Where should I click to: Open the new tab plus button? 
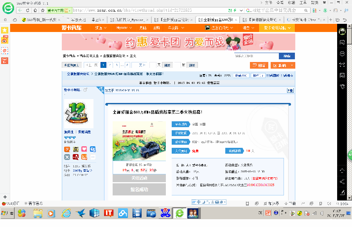(x=330, y=20)
